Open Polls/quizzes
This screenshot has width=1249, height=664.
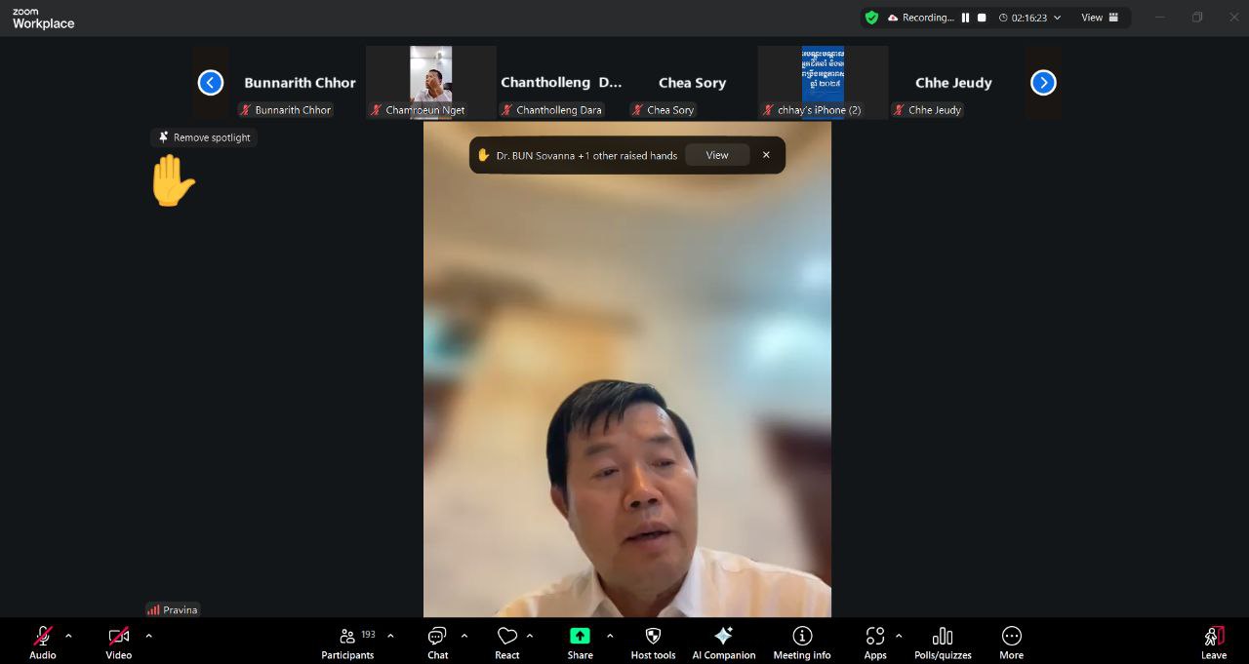point(942,643)
